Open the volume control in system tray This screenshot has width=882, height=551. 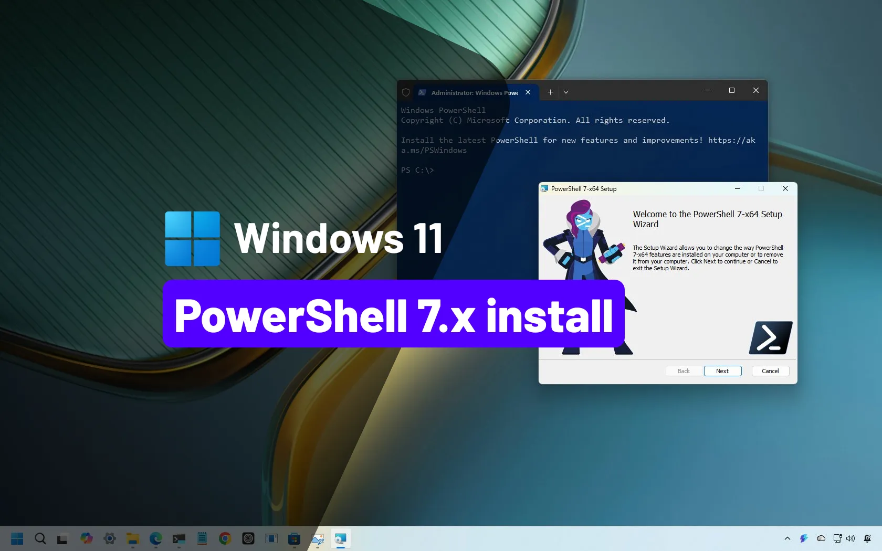click(850, 538)
